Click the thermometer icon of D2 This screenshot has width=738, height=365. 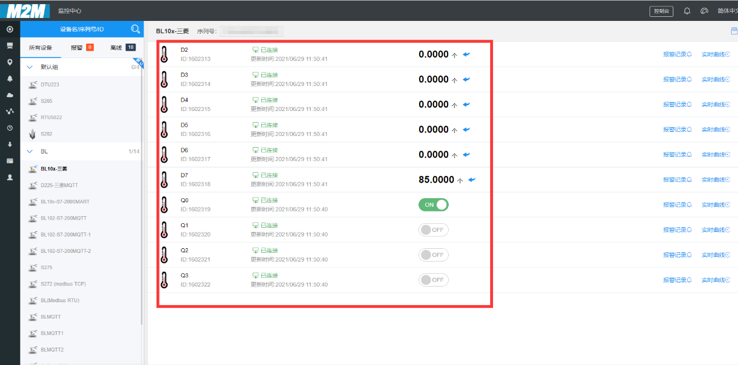pyautogui.click(x=164, y=55)
